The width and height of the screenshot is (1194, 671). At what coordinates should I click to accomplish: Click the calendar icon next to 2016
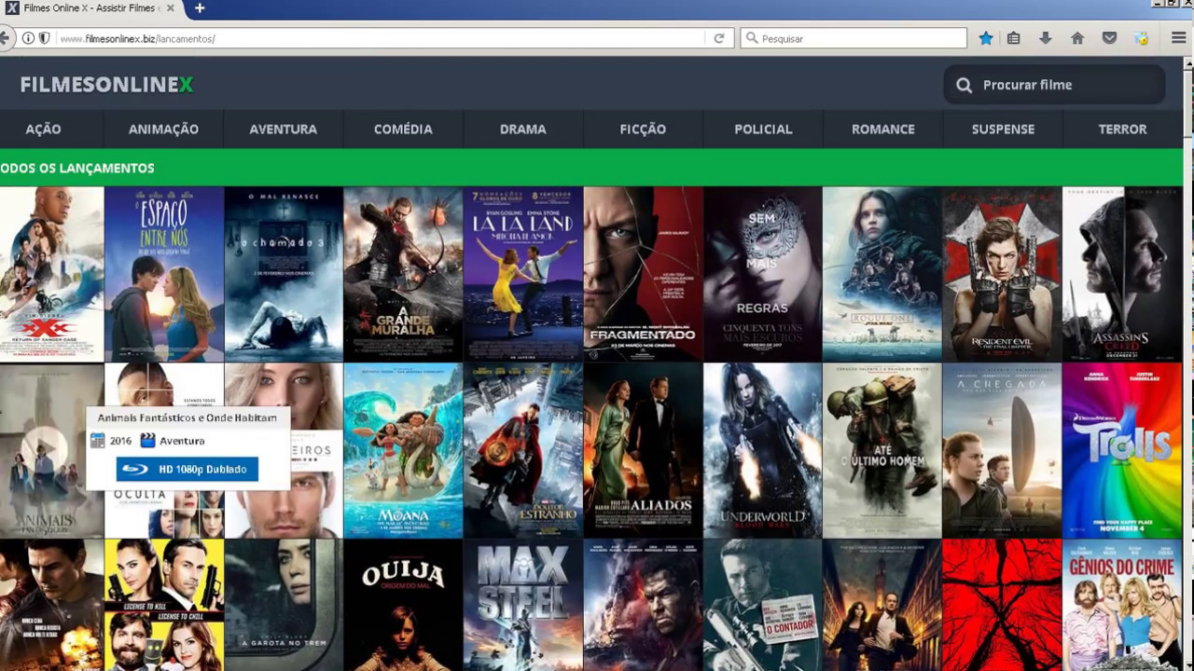click(97, 441)
